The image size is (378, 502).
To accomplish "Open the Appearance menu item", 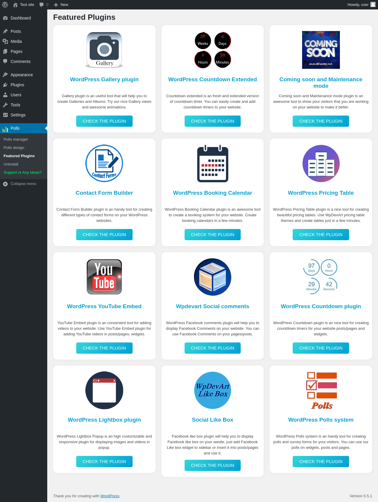I will click(24, 75).
